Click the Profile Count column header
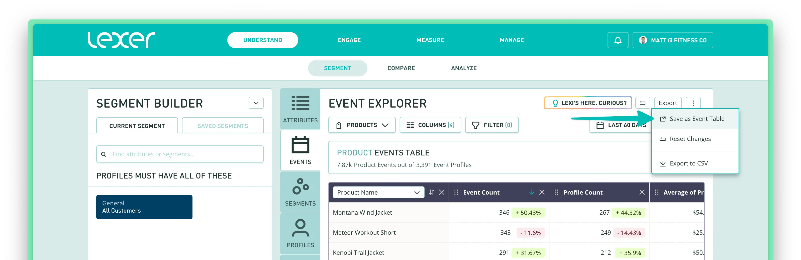Viewport: 801px width, 260px height. pos(583,193)
